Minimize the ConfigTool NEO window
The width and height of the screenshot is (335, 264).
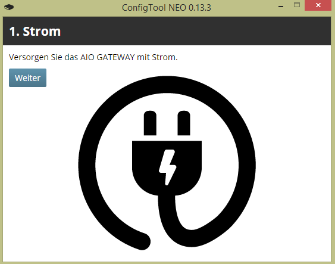[281, 7]
